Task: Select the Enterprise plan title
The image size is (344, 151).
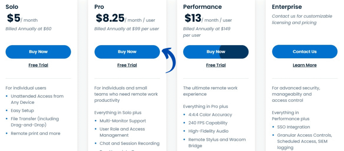Action: point(287,7)
